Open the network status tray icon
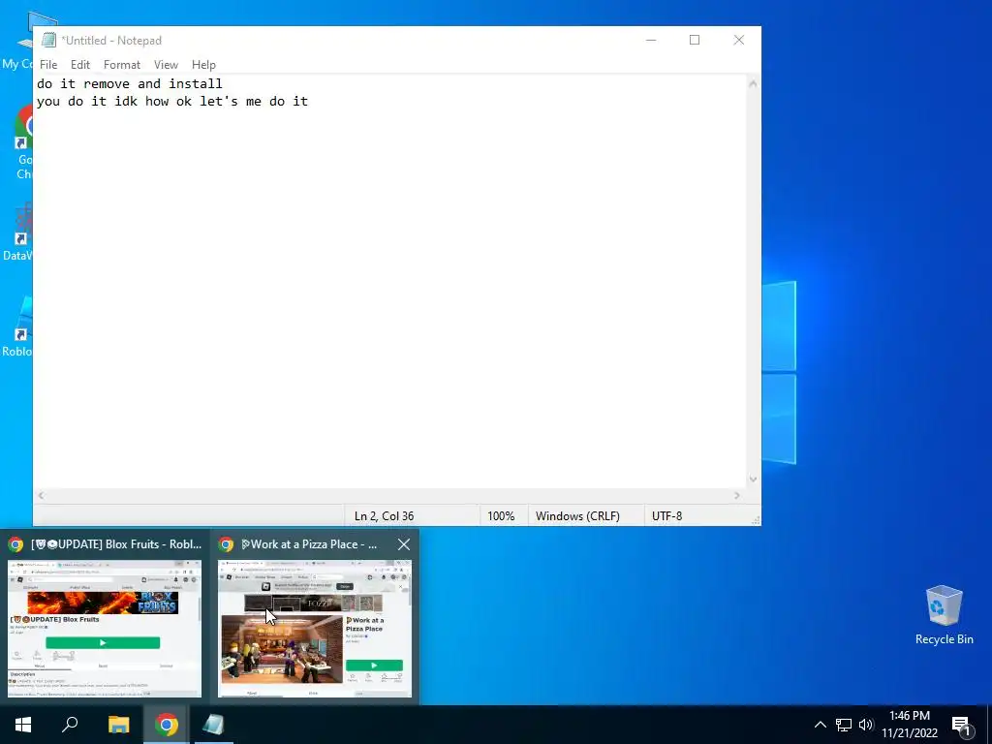 pyautogui.click(x=844, y=725)
